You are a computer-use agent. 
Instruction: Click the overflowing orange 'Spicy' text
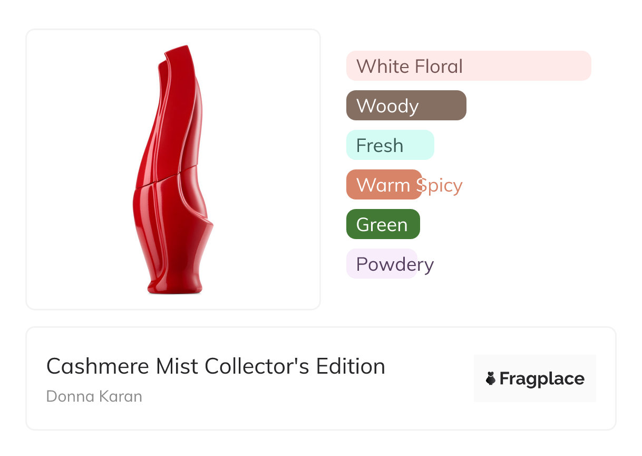click(x=443, y=185)
